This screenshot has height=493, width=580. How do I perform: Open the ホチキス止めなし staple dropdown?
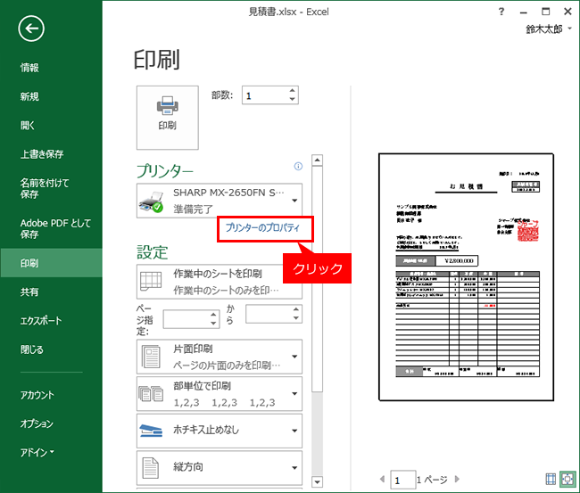220,431
